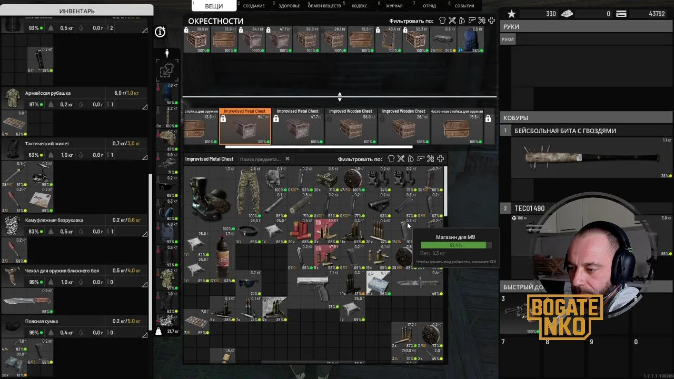Screen dimensions: 674x379
Task: Filter Improvised Metal Chest by food icon
Action: 401,158
